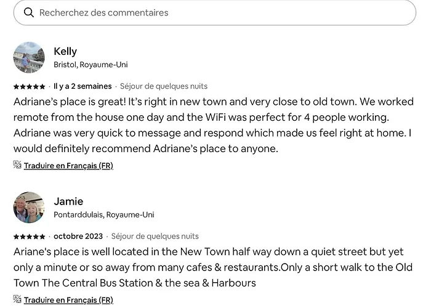Click the magnifying glass search icon
This screenshot has height=308, width=431.
(28, 12)
